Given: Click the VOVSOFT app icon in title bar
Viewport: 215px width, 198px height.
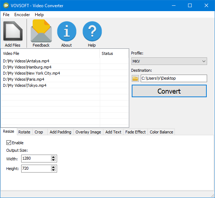Looking at the screenshot, I should [6, 5].
